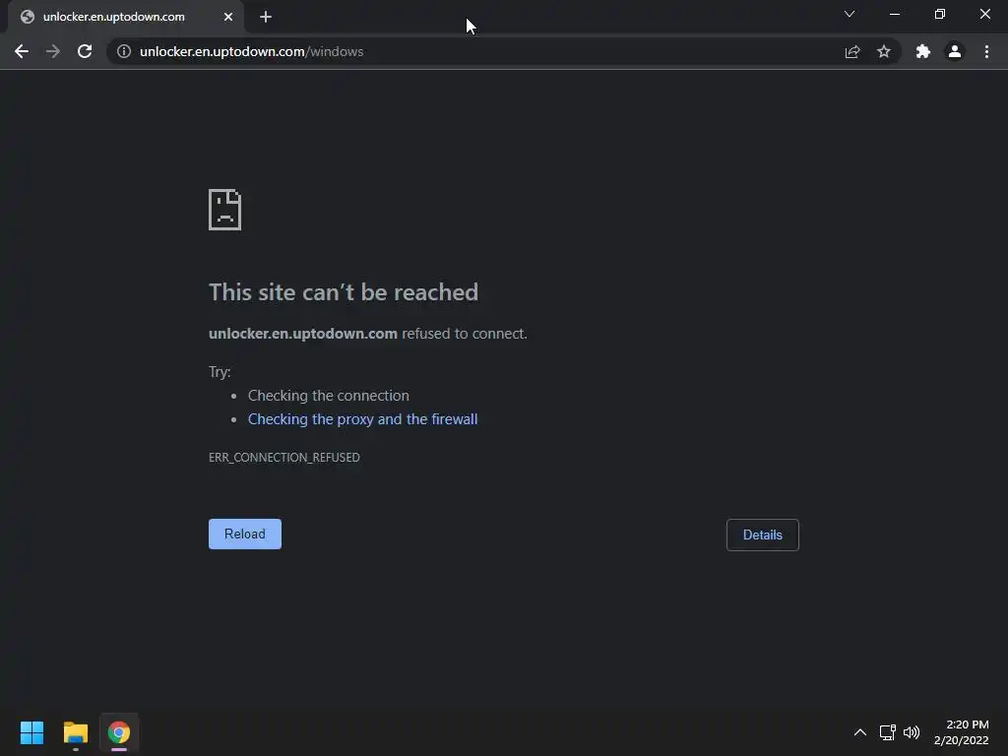Reload page with the toolbar refresh icon
1008x756 pixels.
85,51
